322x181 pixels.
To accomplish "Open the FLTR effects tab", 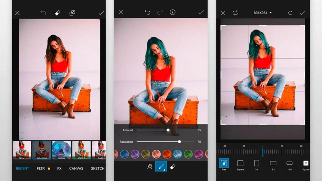I will (41, 168).
